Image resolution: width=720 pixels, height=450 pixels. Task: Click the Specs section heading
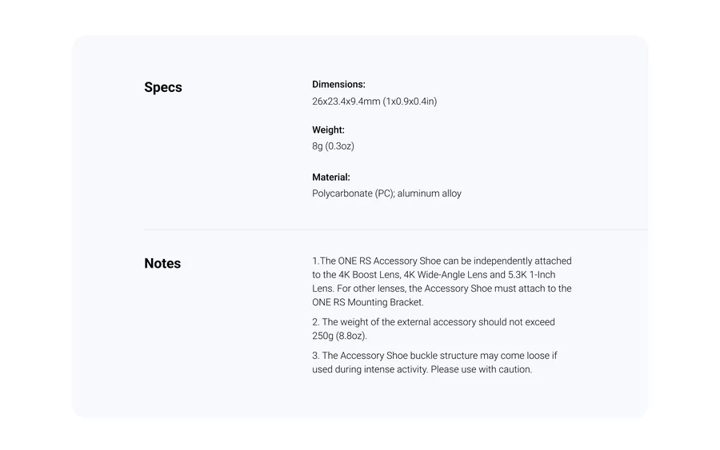coord(163,88)
